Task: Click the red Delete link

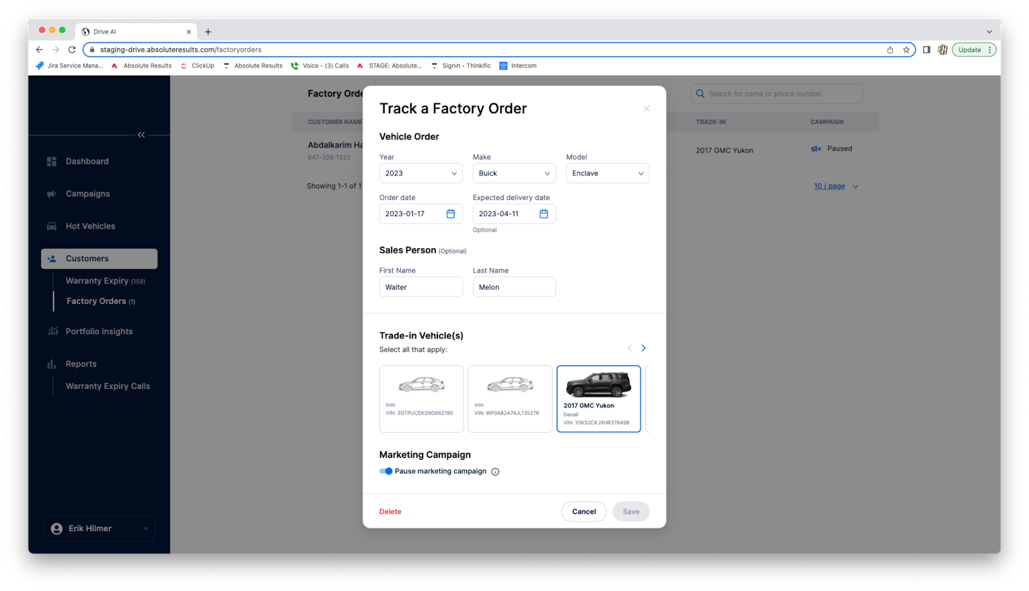Action: (x=390, y=512)
